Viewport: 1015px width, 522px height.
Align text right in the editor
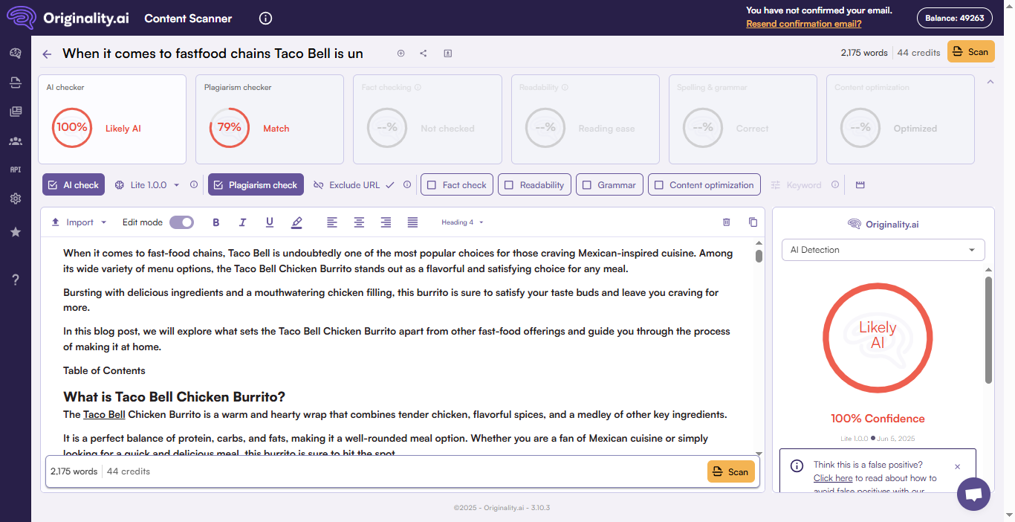[x=386, y=222]
